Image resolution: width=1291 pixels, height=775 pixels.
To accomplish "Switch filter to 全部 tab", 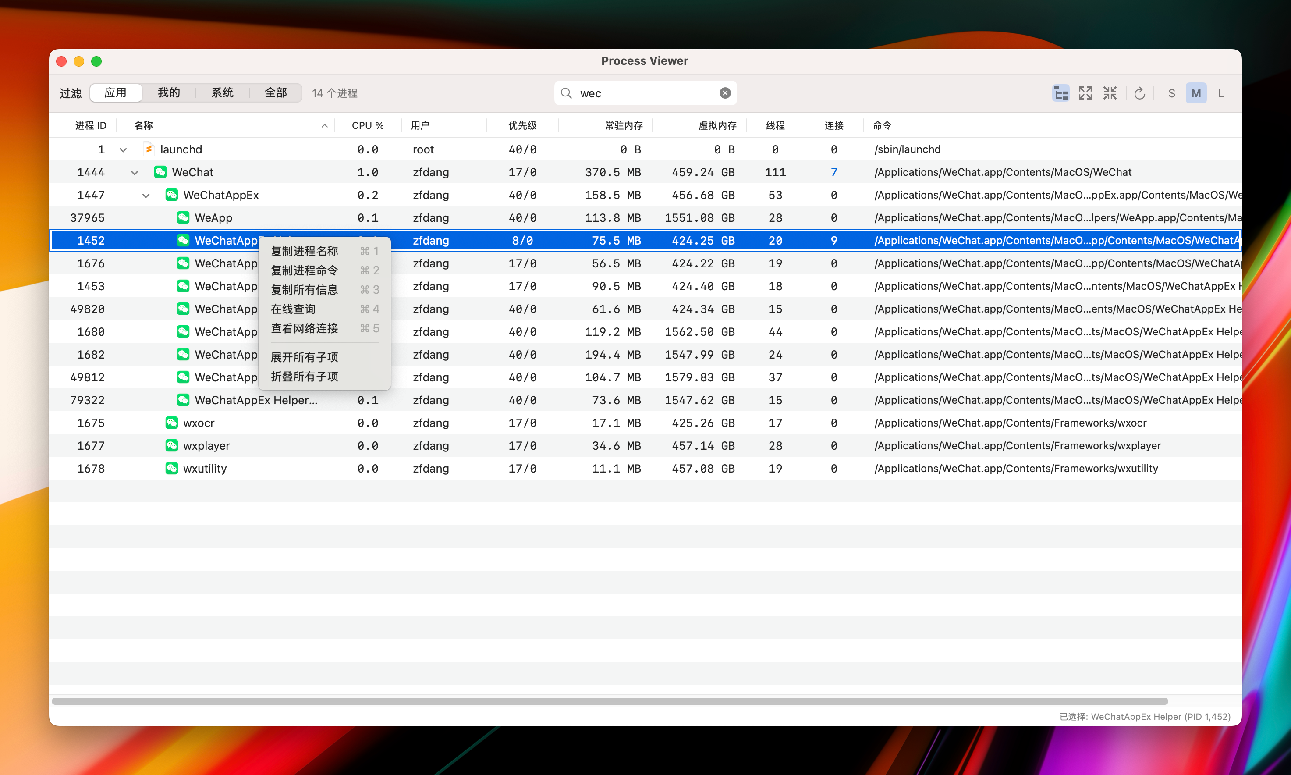I will tap(276, 93).
